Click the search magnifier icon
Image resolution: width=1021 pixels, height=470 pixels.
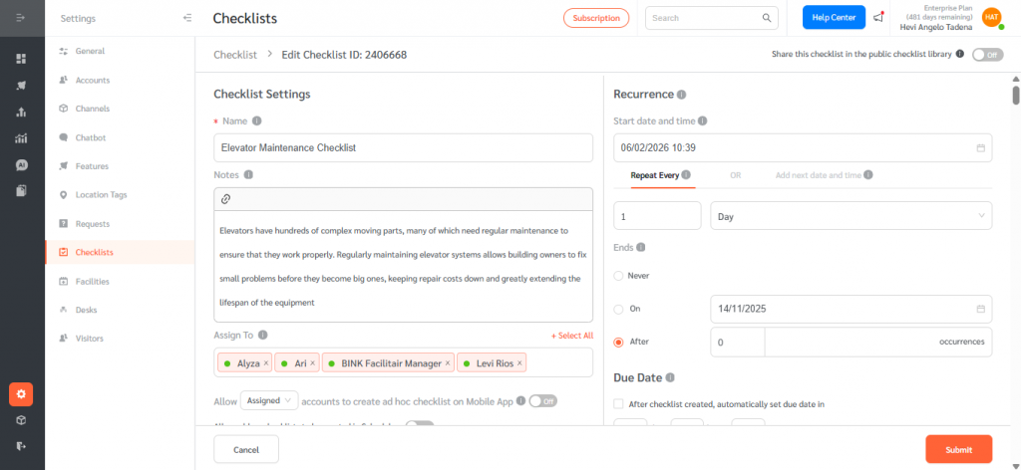tap(767, 18)
